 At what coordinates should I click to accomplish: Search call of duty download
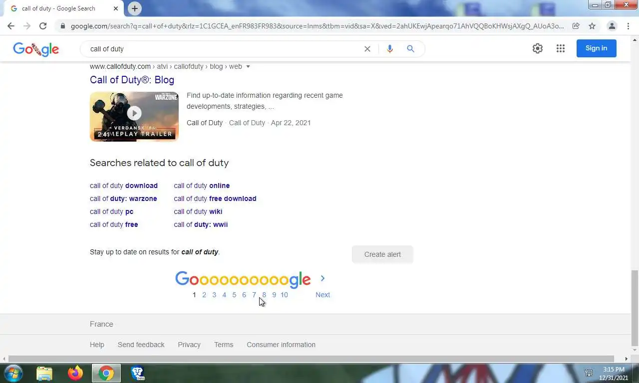[124, 186]
